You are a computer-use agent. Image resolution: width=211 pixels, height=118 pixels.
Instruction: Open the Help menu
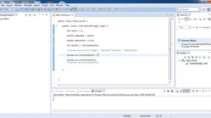tap(68, 5)
